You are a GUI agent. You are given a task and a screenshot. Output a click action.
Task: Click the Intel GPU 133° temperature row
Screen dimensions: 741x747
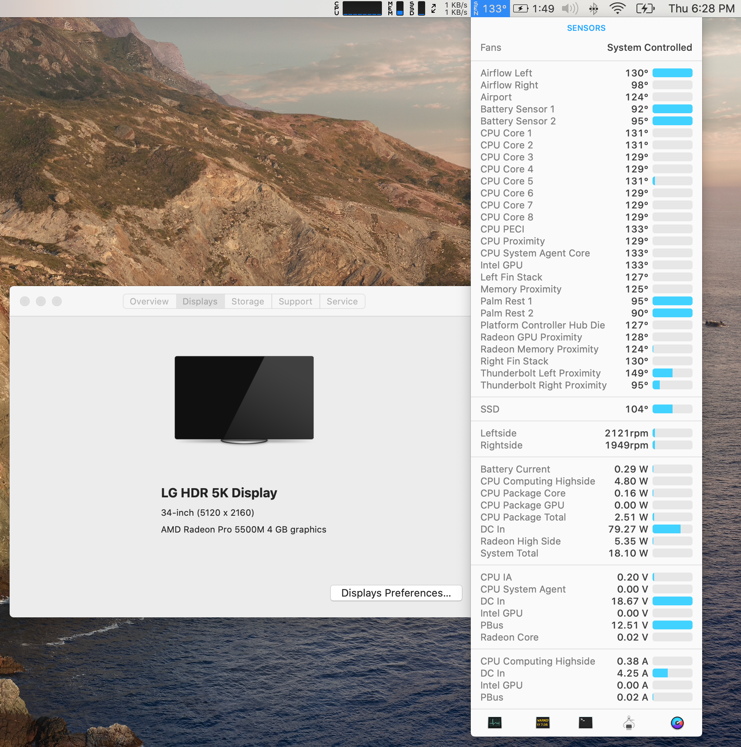586,265
